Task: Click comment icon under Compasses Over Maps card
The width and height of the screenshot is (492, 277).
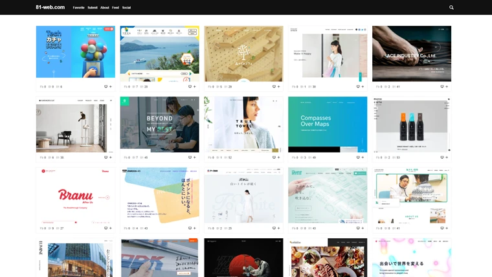Action: click(x=358, y=157)
